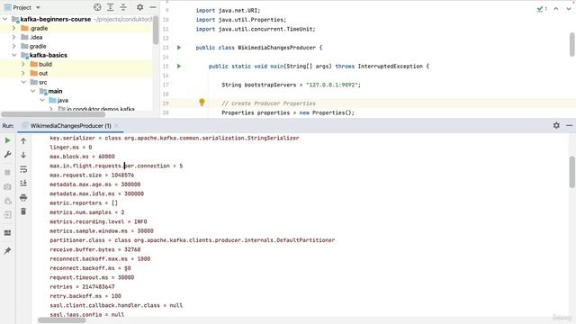Click the bootstrapServers string value in code
The height and width of the screenshot is (324, 576).
[332, 85]
